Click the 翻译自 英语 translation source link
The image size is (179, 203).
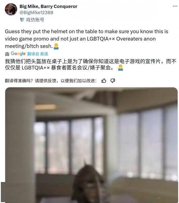(37, 54)
